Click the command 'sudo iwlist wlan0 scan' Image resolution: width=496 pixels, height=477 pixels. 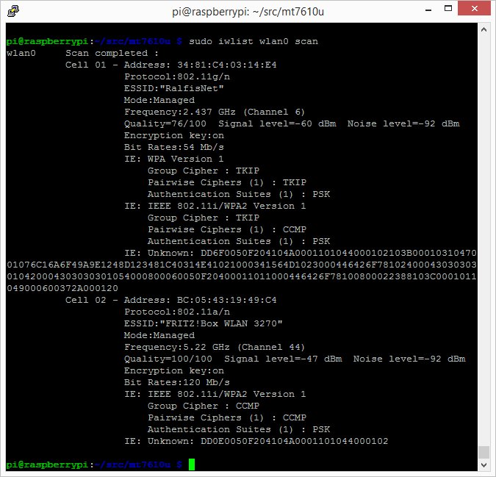254,41
